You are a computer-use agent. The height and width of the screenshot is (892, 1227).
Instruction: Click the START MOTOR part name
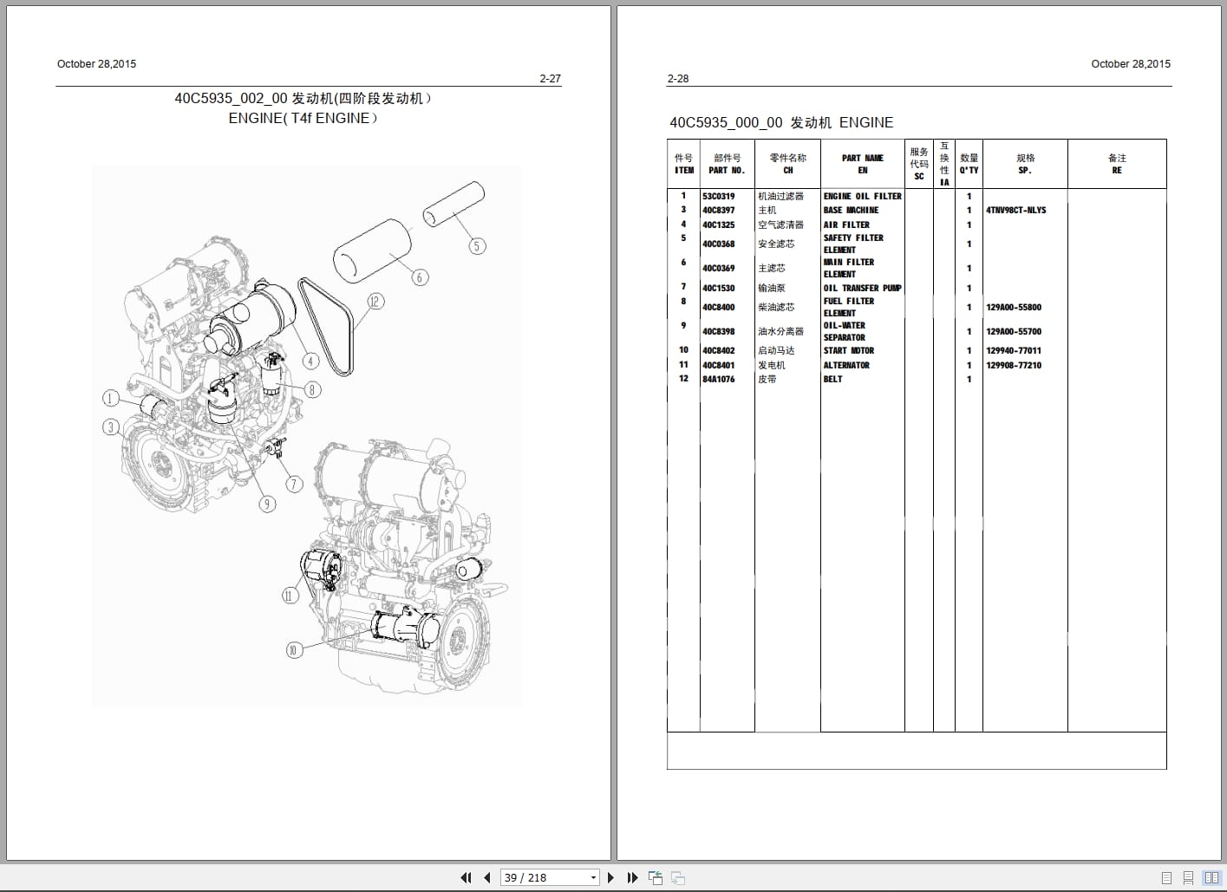coord(849,351)
